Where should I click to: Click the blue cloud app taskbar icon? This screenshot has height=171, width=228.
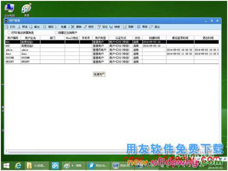[x=55, y=166]
